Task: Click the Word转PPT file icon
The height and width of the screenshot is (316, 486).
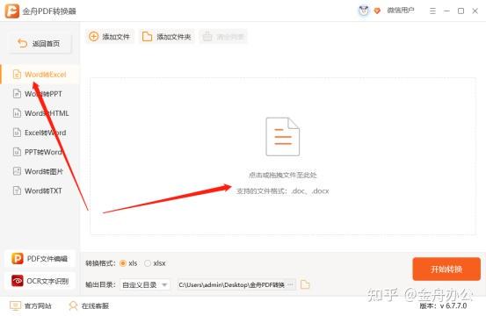Action: point(17,94)
